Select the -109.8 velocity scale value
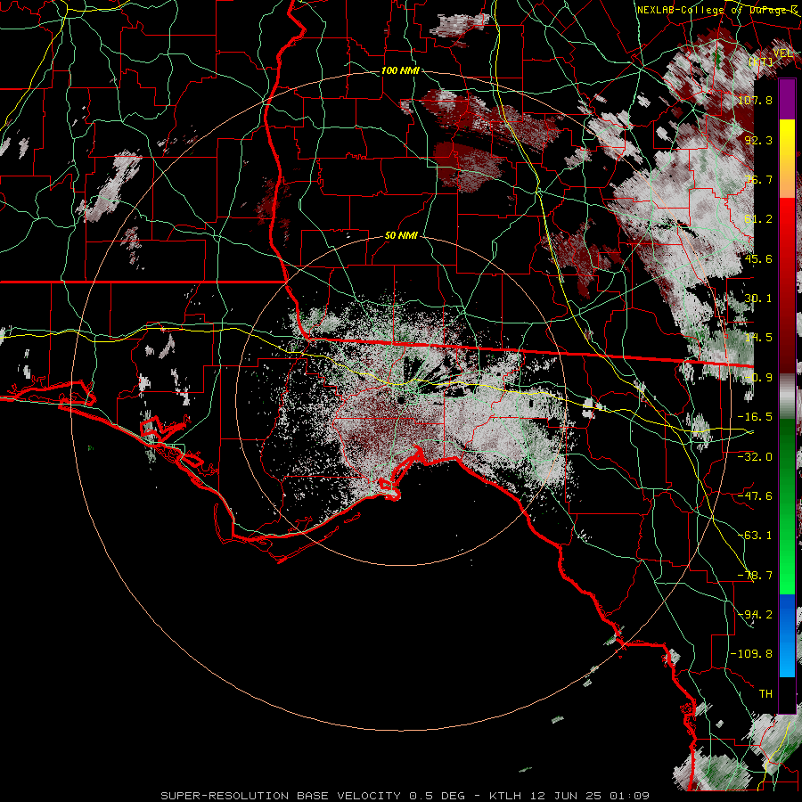The image size is (802, 802). 751,654
